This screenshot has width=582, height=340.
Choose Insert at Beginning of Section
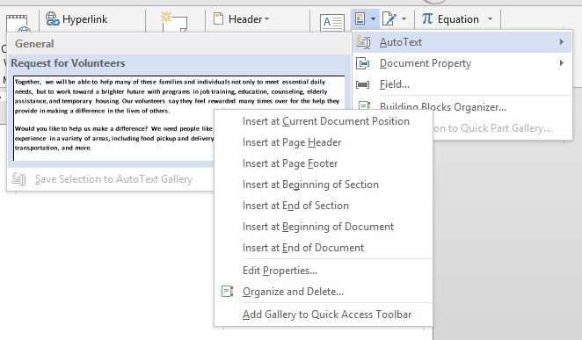pos(310,184)
